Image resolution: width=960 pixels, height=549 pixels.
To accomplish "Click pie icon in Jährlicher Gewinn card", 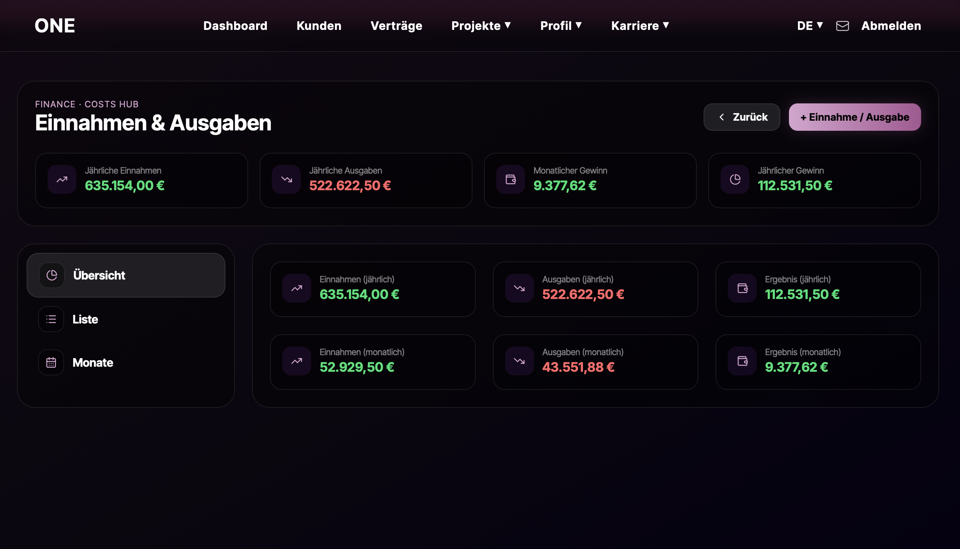I will click(735, 179).
